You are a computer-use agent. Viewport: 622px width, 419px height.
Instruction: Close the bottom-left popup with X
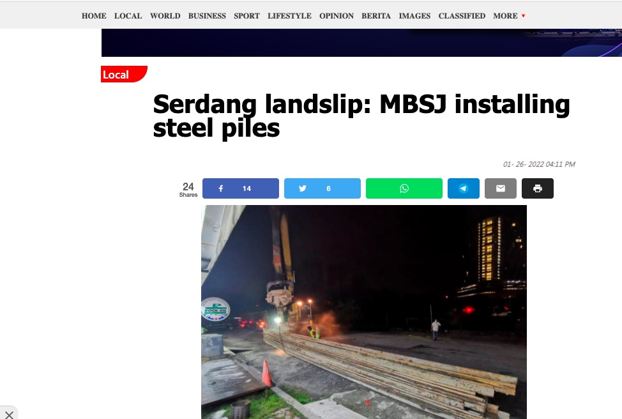tap(9, 415)
